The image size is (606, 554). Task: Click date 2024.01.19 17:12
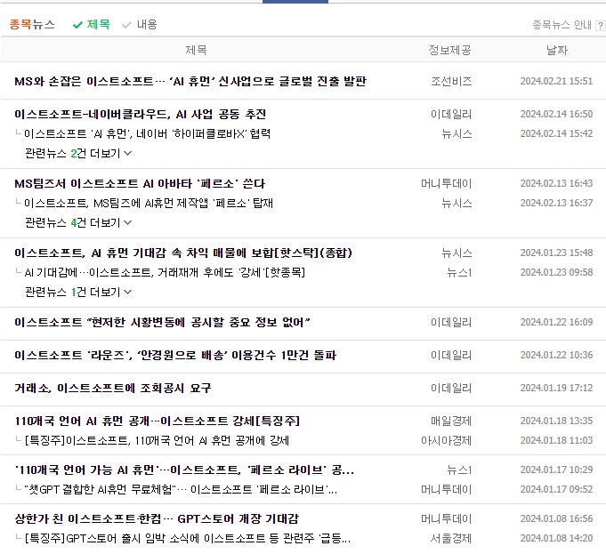[x=556, y=388]
